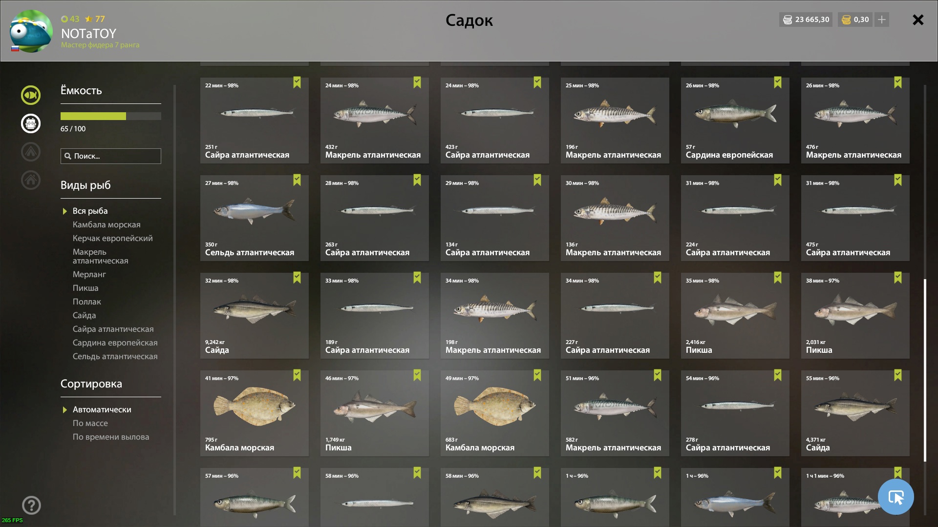The height and width of the screenshot is (527, 938).
Task: Sort fish by По времени вылова
Action: (111, 437)
